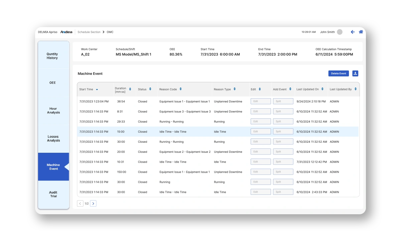
Task: Sort the Last Updated By column icon
Action: click(x=356, y=89)
